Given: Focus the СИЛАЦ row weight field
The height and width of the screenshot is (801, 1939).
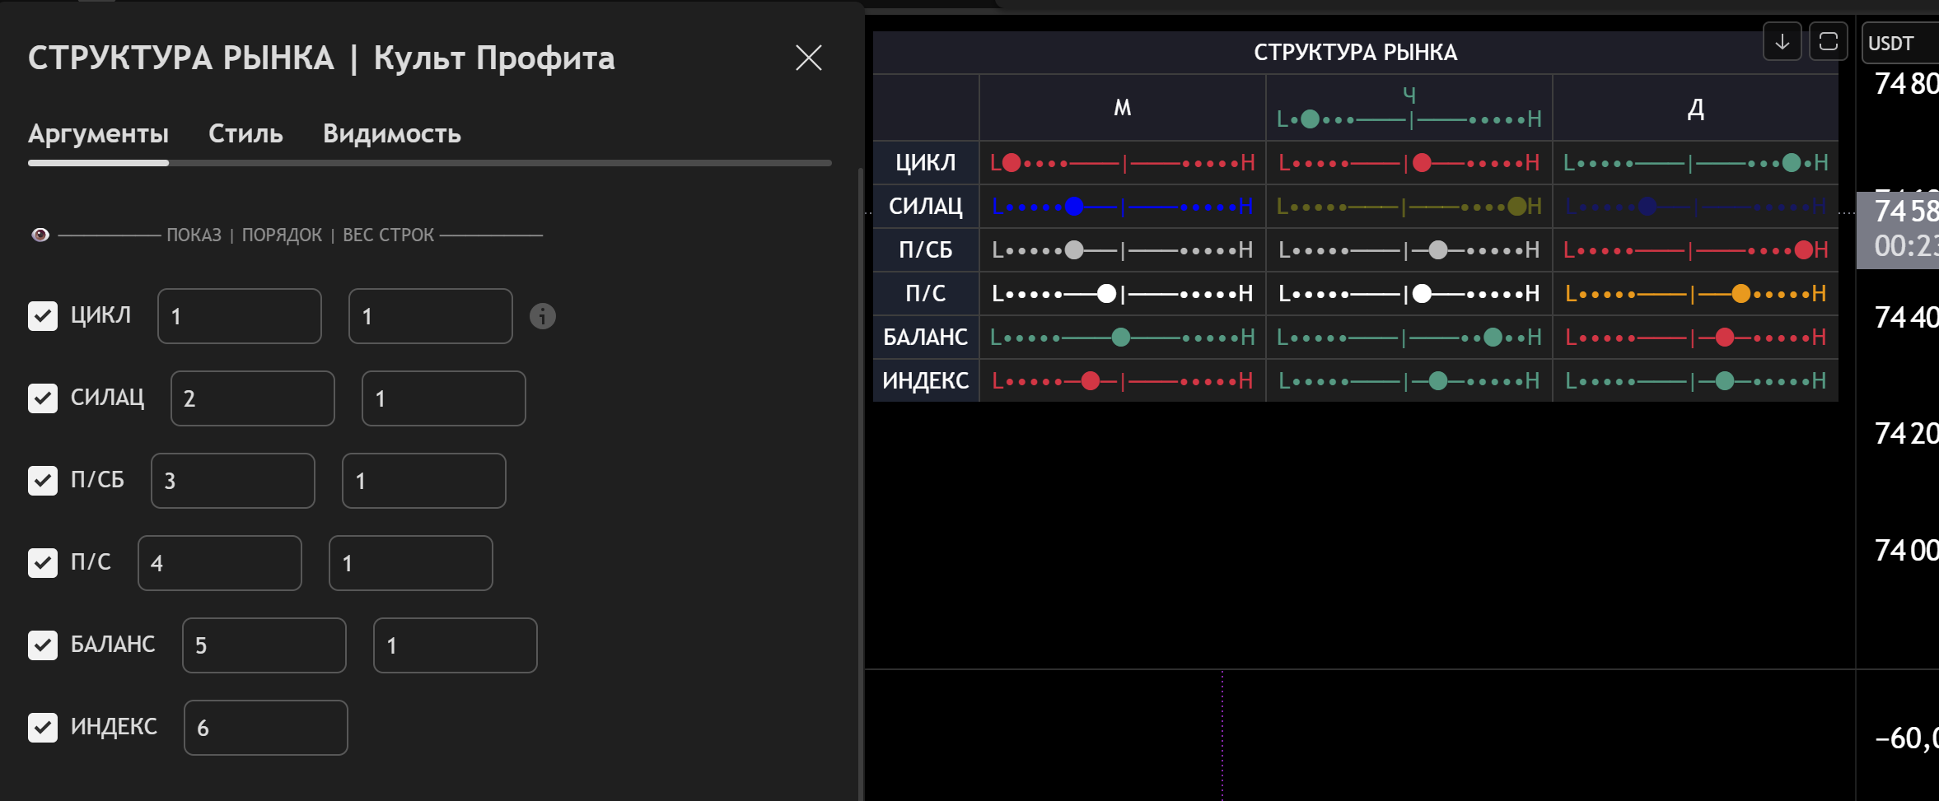Looking at the screenshot, I should click(443, 398).
